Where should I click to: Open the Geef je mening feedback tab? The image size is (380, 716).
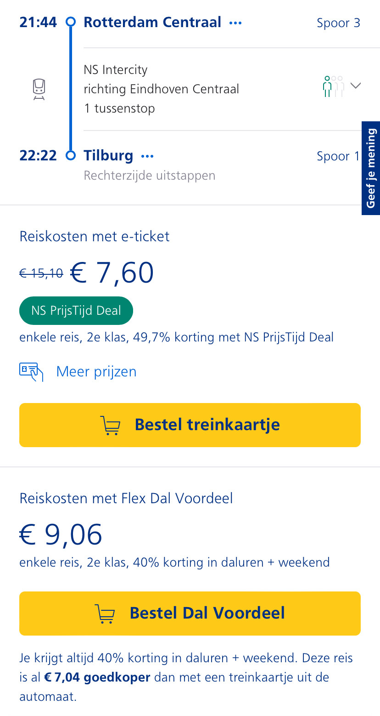tap(371, 168)
